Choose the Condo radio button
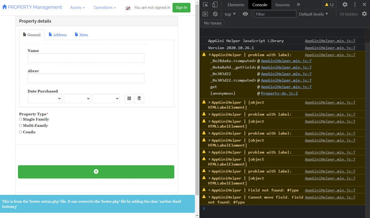370x218 pixels. click(x=20, y=132)
